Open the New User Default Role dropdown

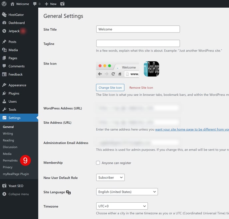coord(111,177)
